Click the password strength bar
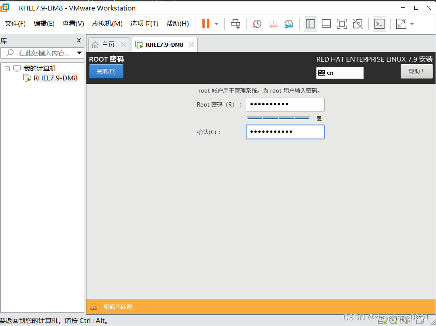Viewport: 436px width, 326px height. [x=278, y=118]
